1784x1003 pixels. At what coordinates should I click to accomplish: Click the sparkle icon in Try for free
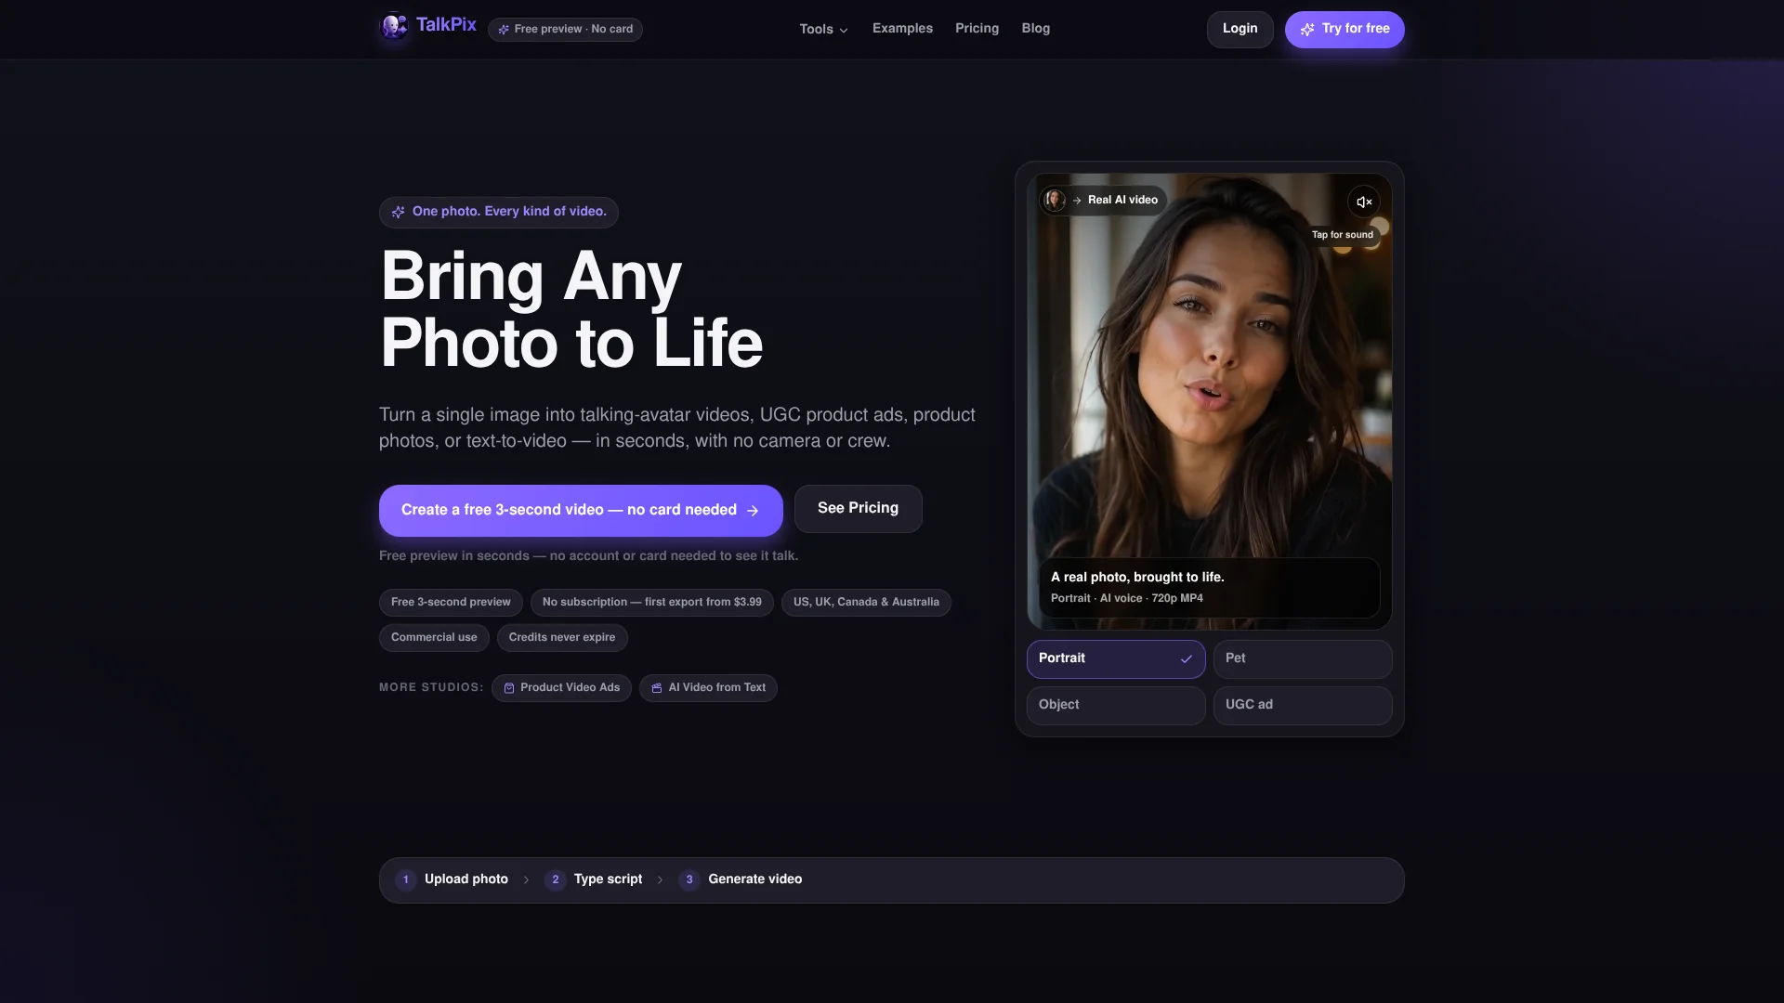1307,30
